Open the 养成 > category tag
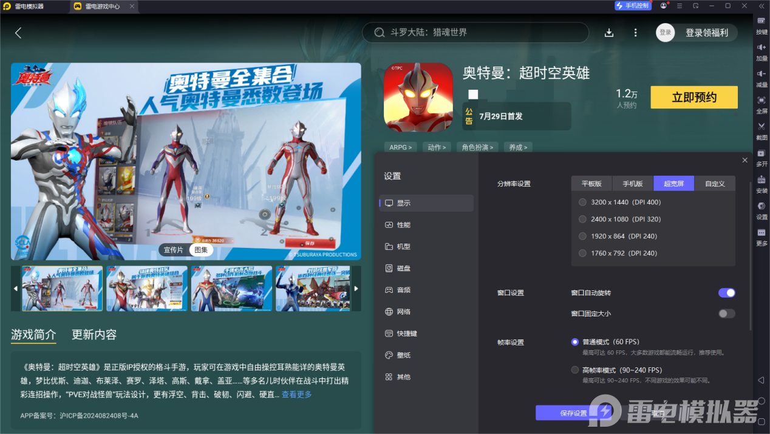770x434 pixels. point(518,147)
